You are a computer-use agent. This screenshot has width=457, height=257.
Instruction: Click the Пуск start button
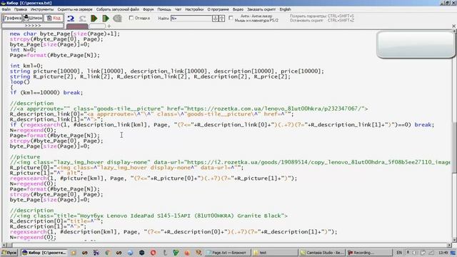pyautogui.click(x=9, y=253)
